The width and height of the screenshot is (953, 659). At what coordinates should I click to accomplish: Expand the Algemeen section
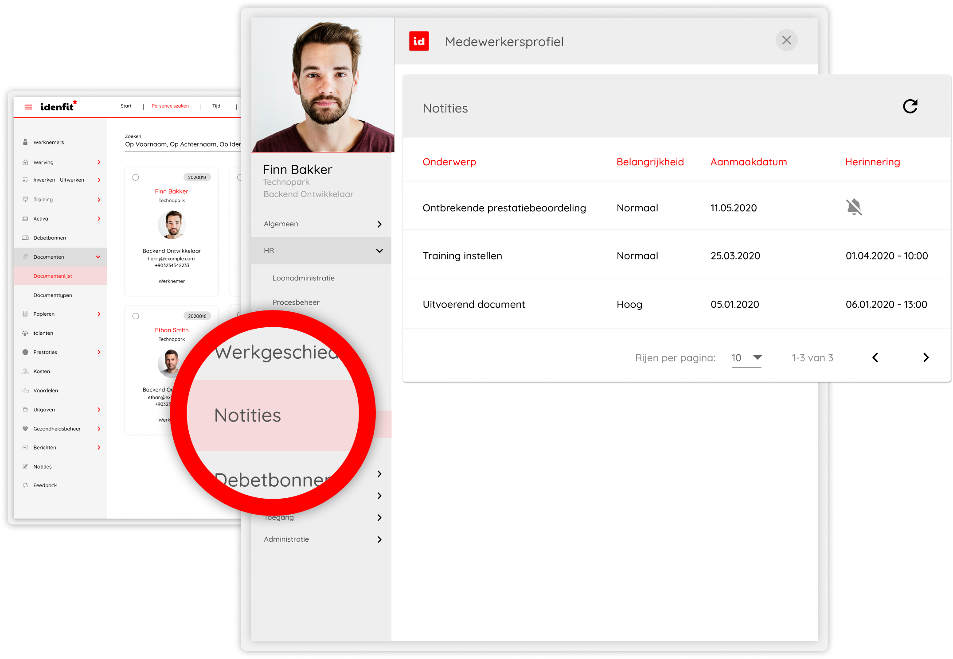pos(379,224)
